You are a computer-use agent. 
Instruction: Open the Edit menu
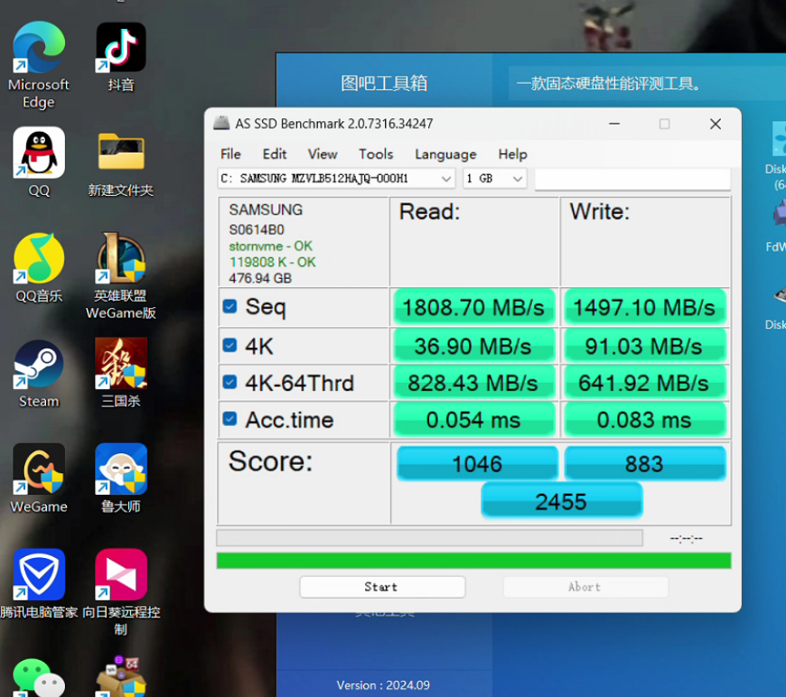click(275, 154)
